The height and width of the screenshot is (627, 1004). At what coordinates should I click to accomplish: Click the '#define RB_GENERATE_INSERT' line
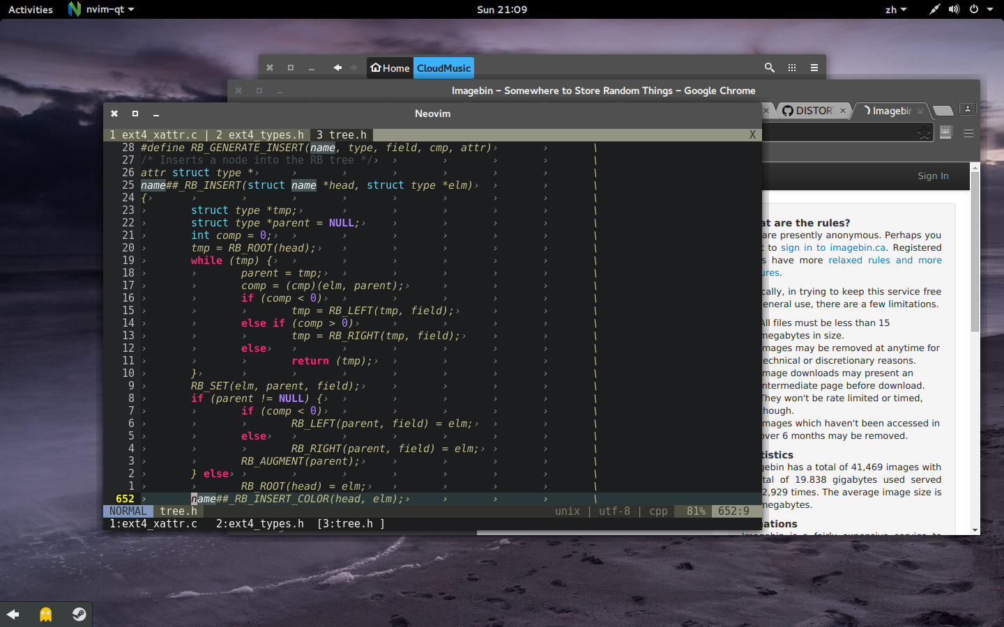coord(316,148)
